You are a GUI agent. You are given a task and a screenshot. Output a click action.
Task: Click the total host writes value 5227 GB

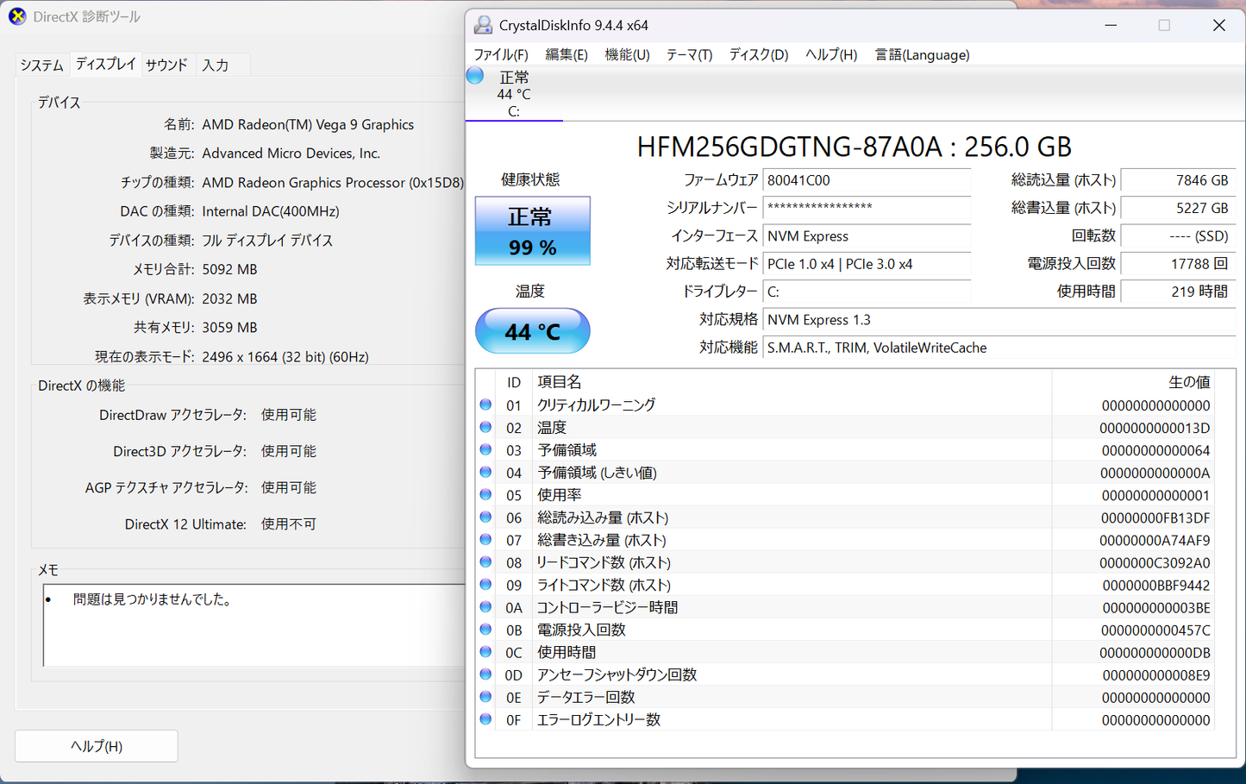point(1178,208)
